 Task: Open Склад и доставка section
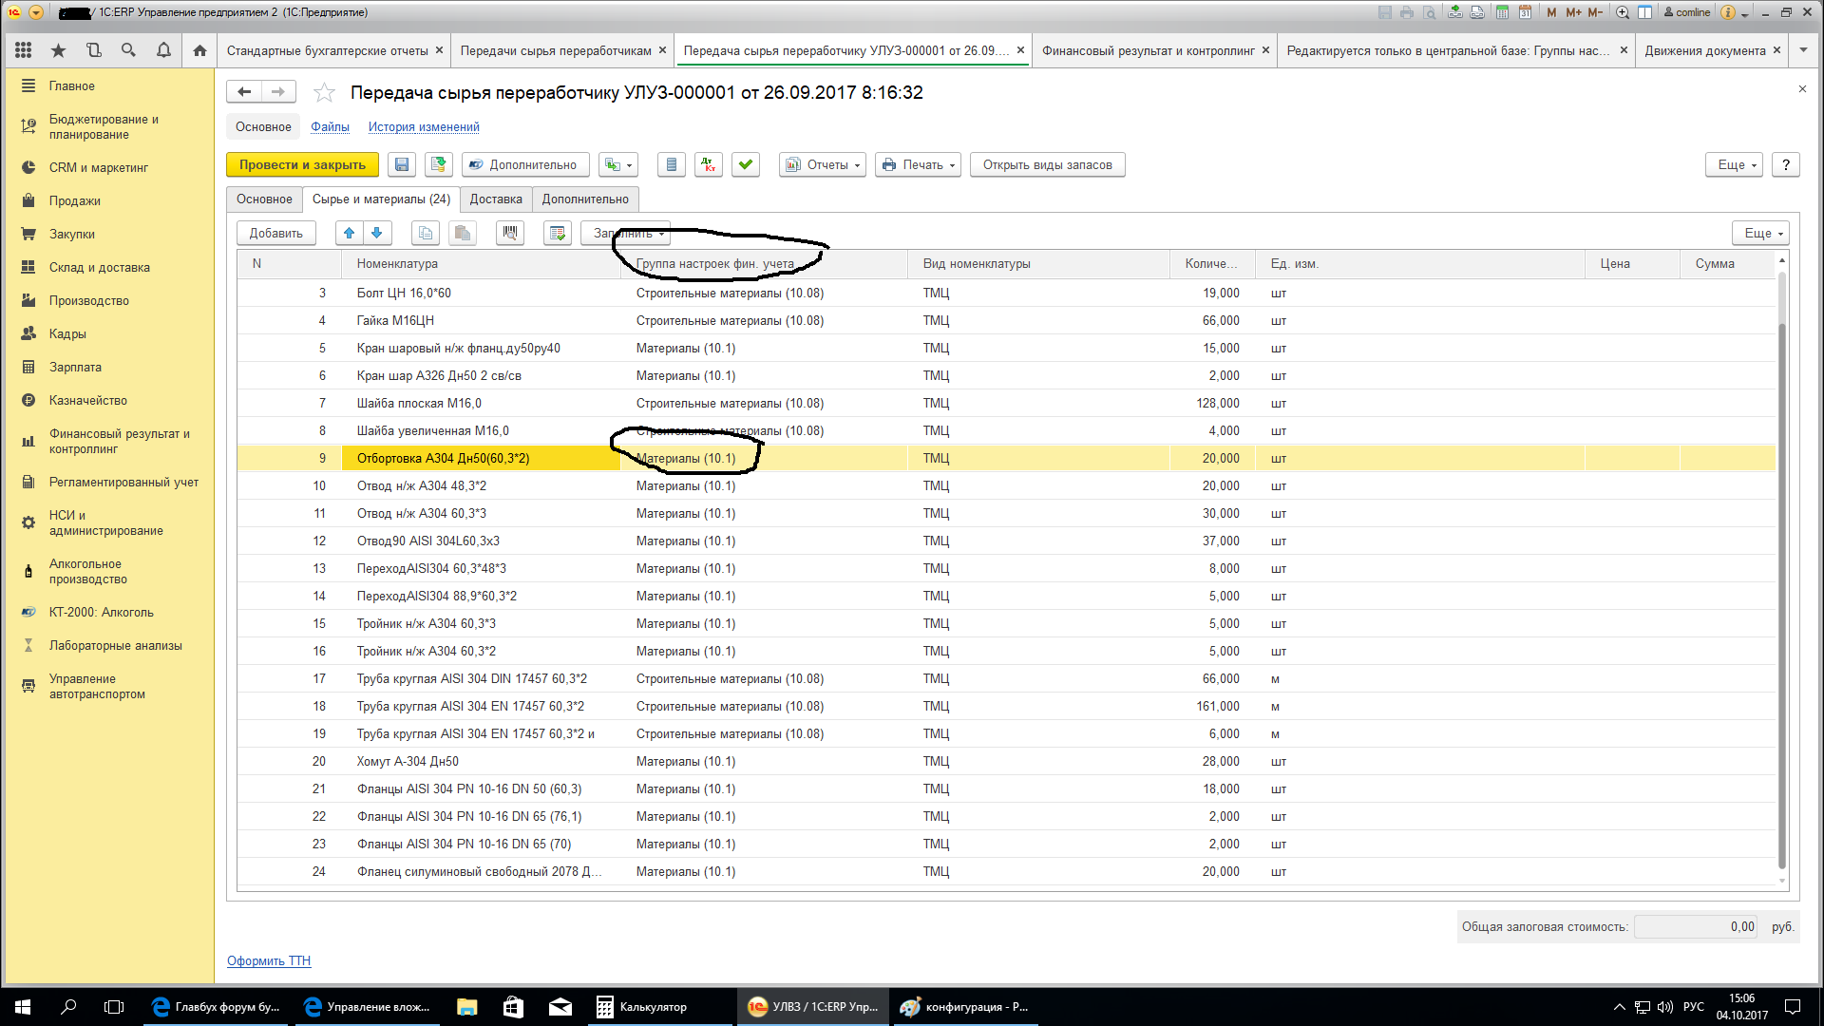click(99, 267)
